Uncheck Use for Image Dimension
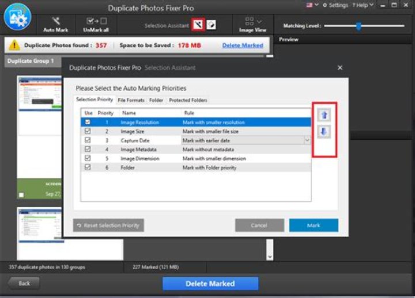This screenshot has height=298, width=415. 88,158
